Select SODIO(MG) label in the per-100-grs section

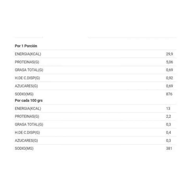point(24,149)
